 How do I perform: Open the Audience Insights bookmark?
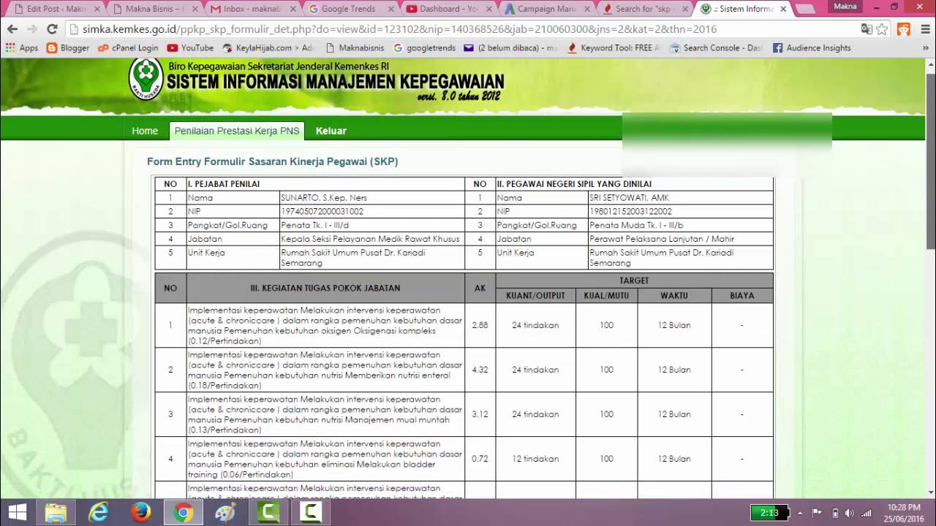point(812,47)
